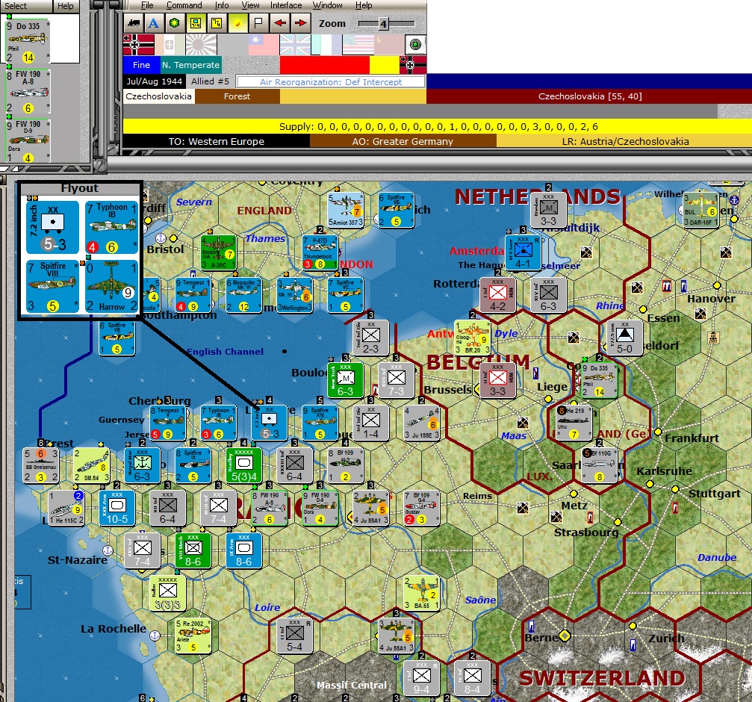Select the blue 10-5 armor corps counter

tap(117, 508)
